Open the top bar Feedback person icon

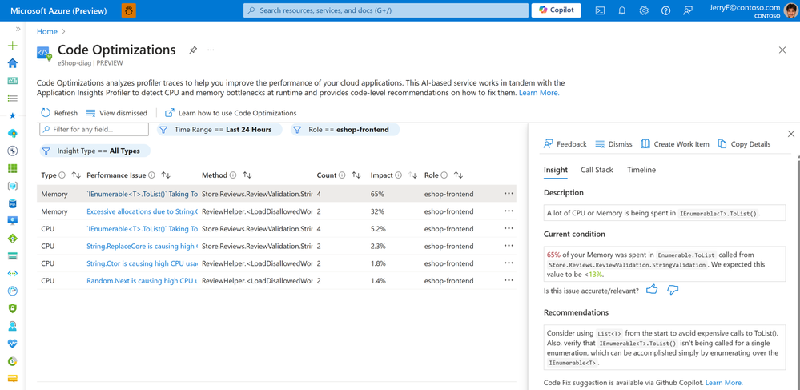688,10
